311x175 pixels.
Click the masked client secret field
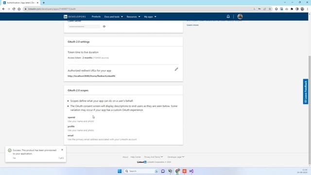84,27
